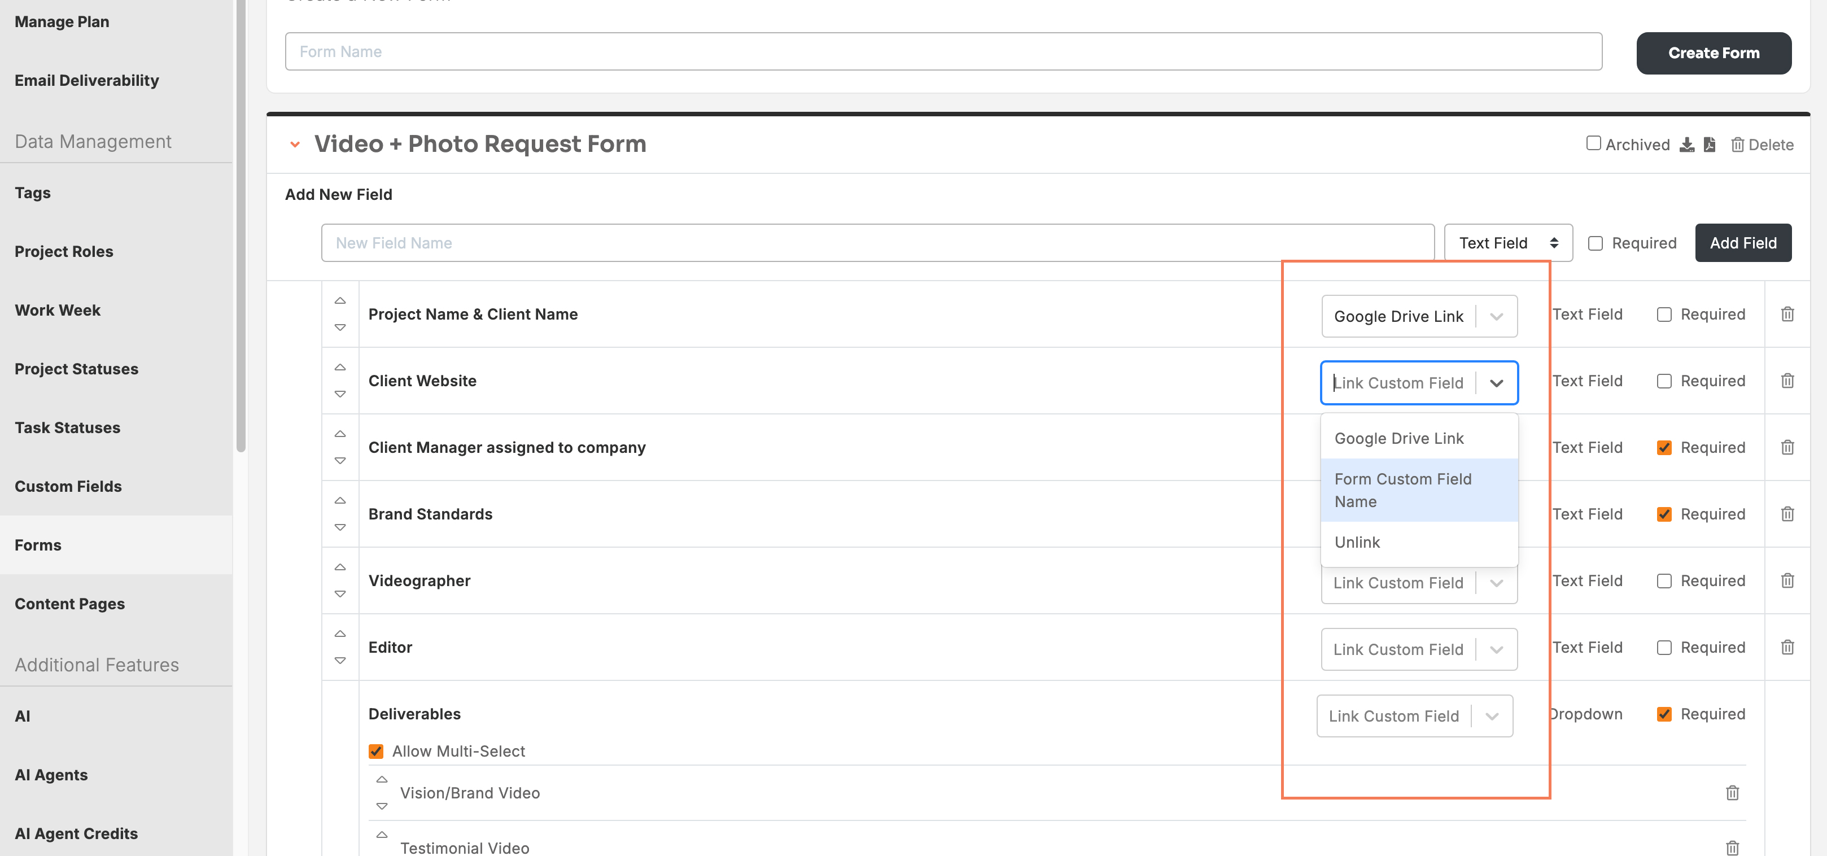Select Unlink from the dropdown list

[x=1418, y=542]
